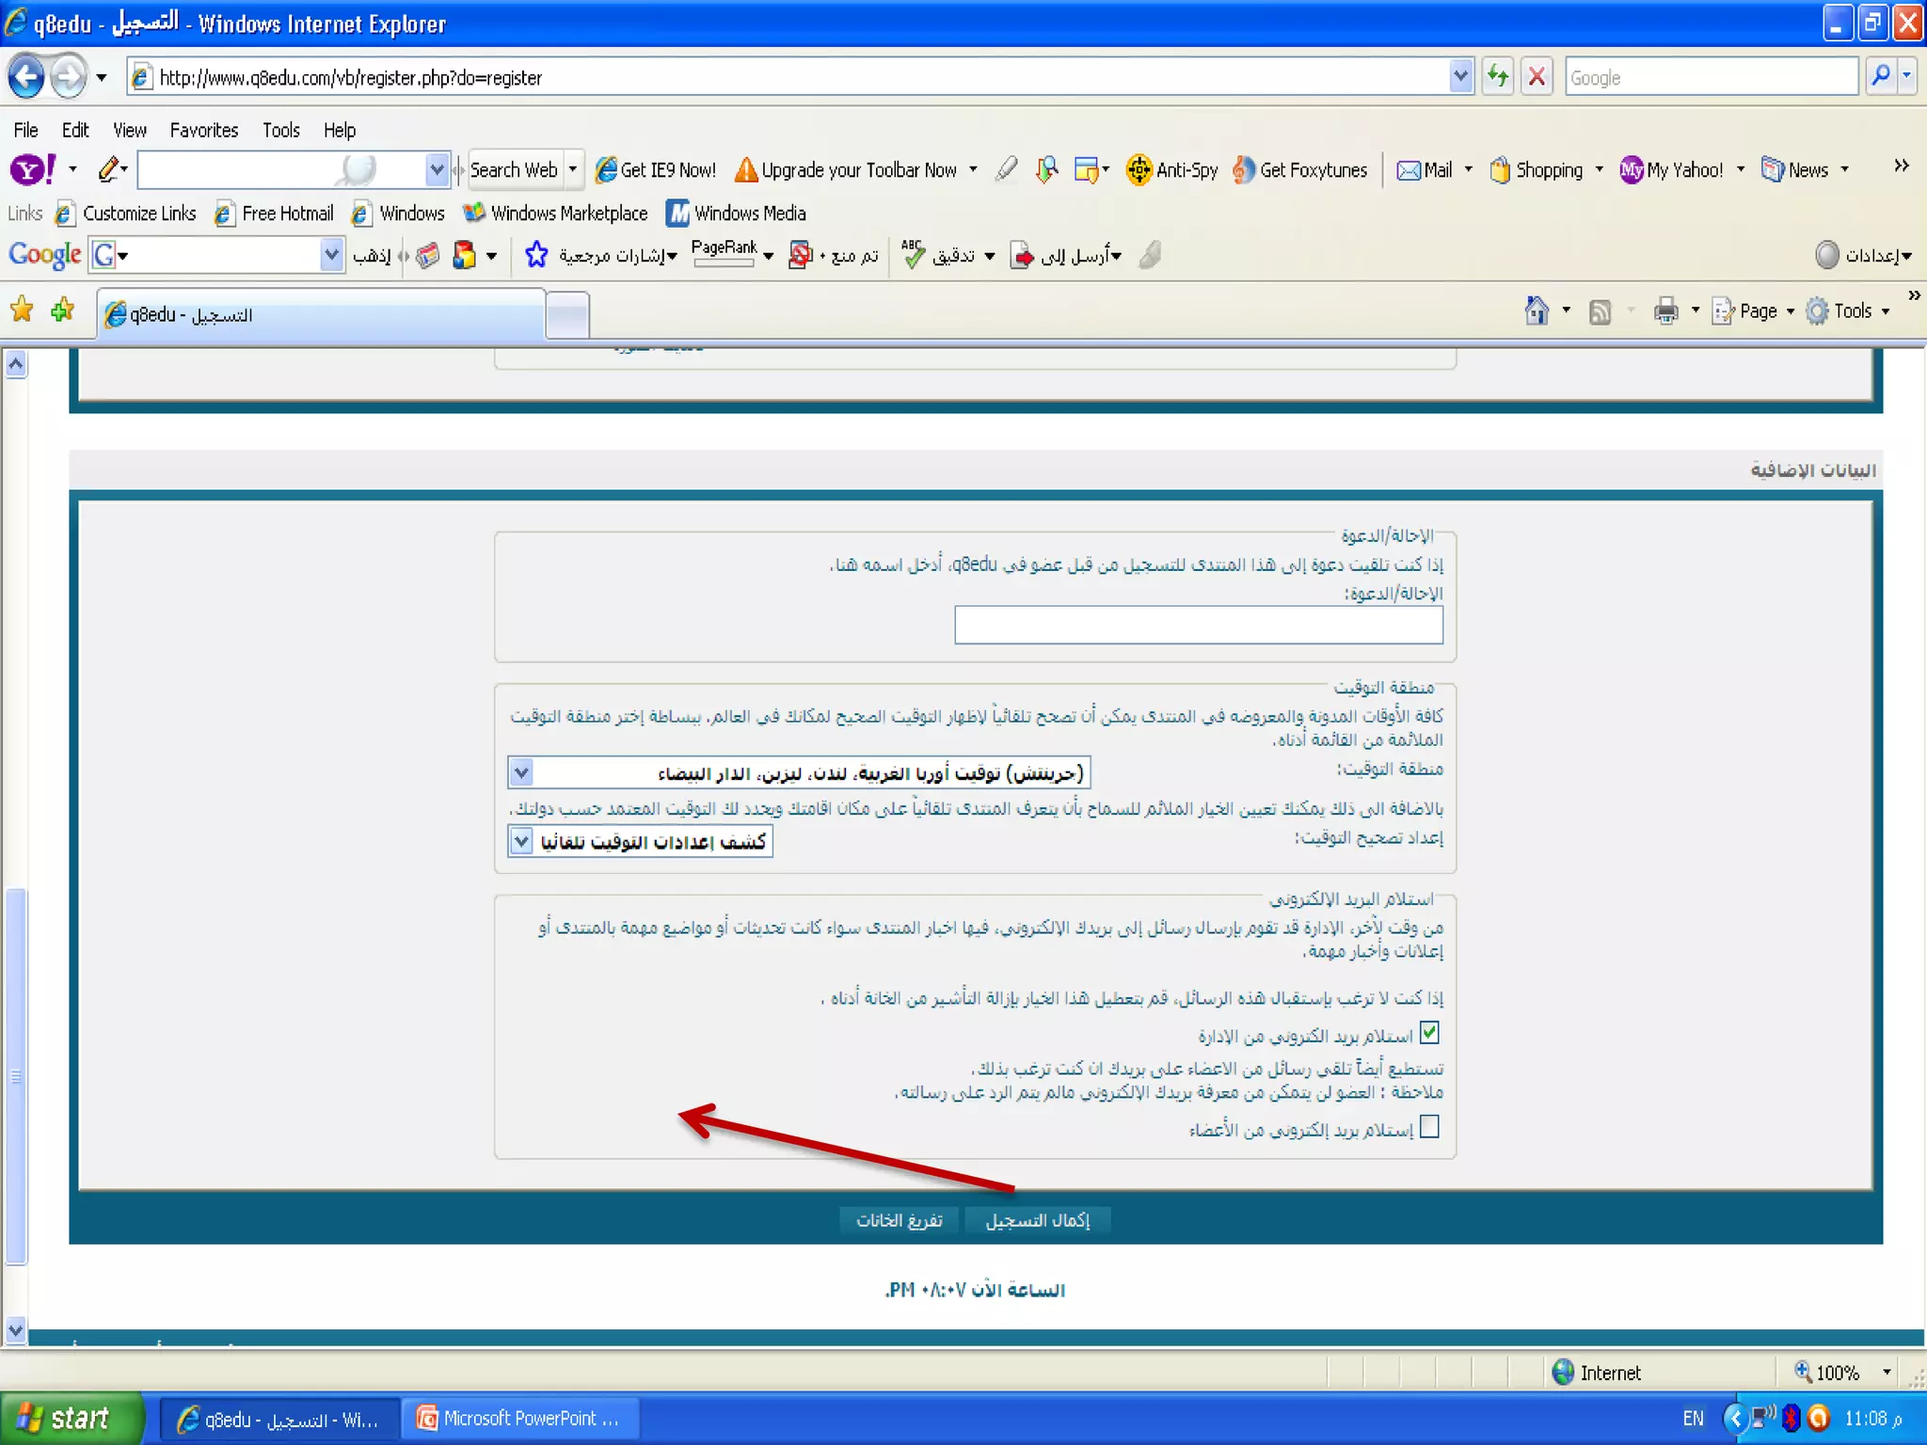1927x1445 pixels.
Task: Click the referral name input field
Action: tap(1198, 626)
